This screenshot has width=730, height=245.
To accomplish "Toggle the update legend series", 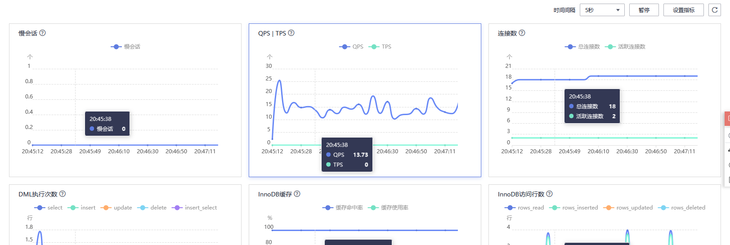I will (x=116, y=208).
